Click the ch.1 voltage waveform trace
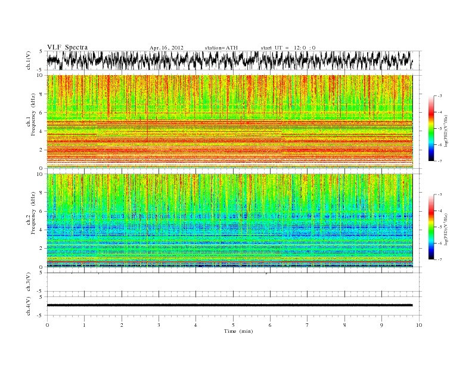Viewport: 472px width, 365px height. coord(229,60)
